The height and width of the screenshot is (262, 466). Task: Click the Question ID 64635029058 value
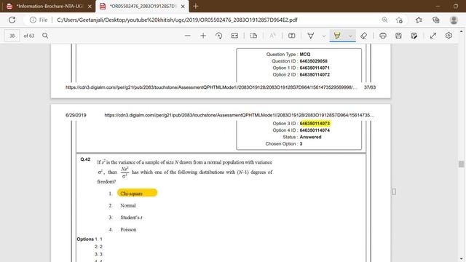[x=314, y=61]
